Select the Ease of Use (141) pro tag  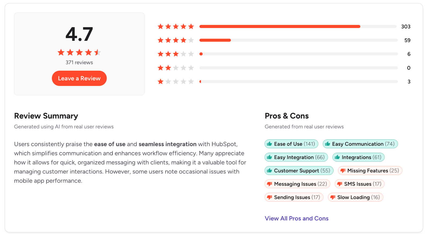point(291,144)
